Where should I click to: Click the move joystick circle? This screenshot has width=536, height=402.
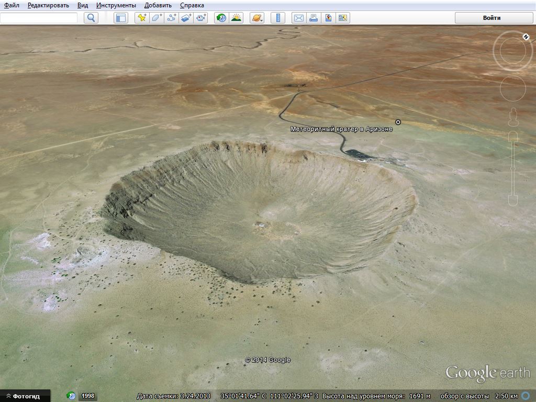pyautogui.click(x=513, y=88)
